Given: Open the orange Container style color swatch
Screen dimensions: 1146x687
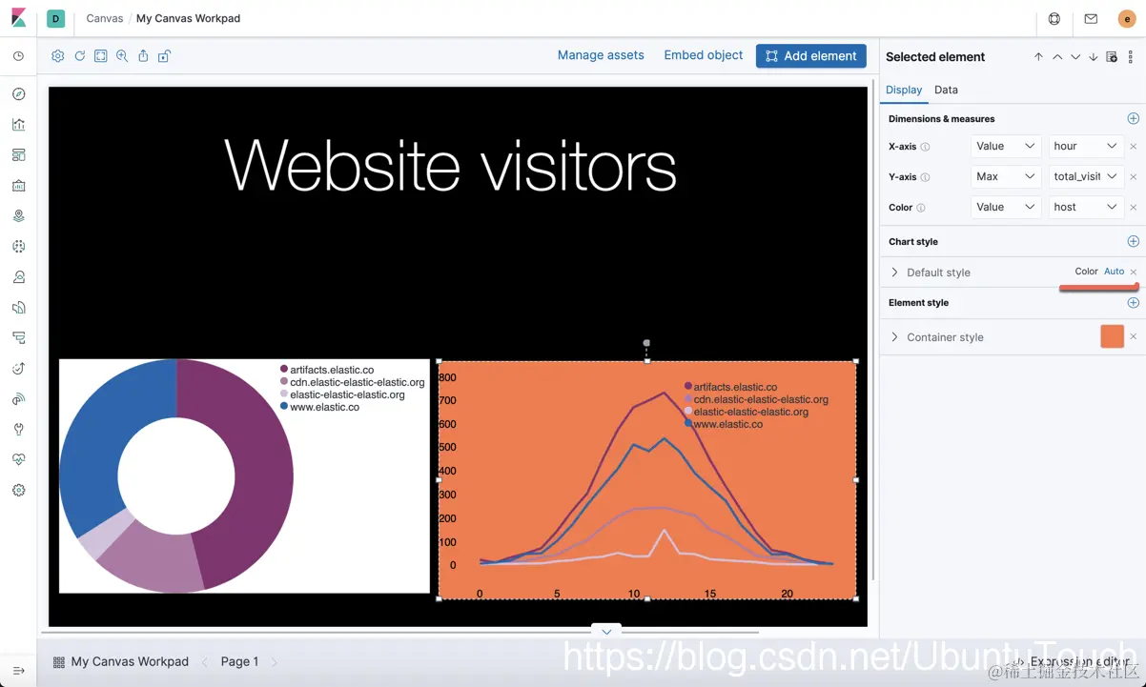Looking at the screenshot, I should coord(1113,336).
